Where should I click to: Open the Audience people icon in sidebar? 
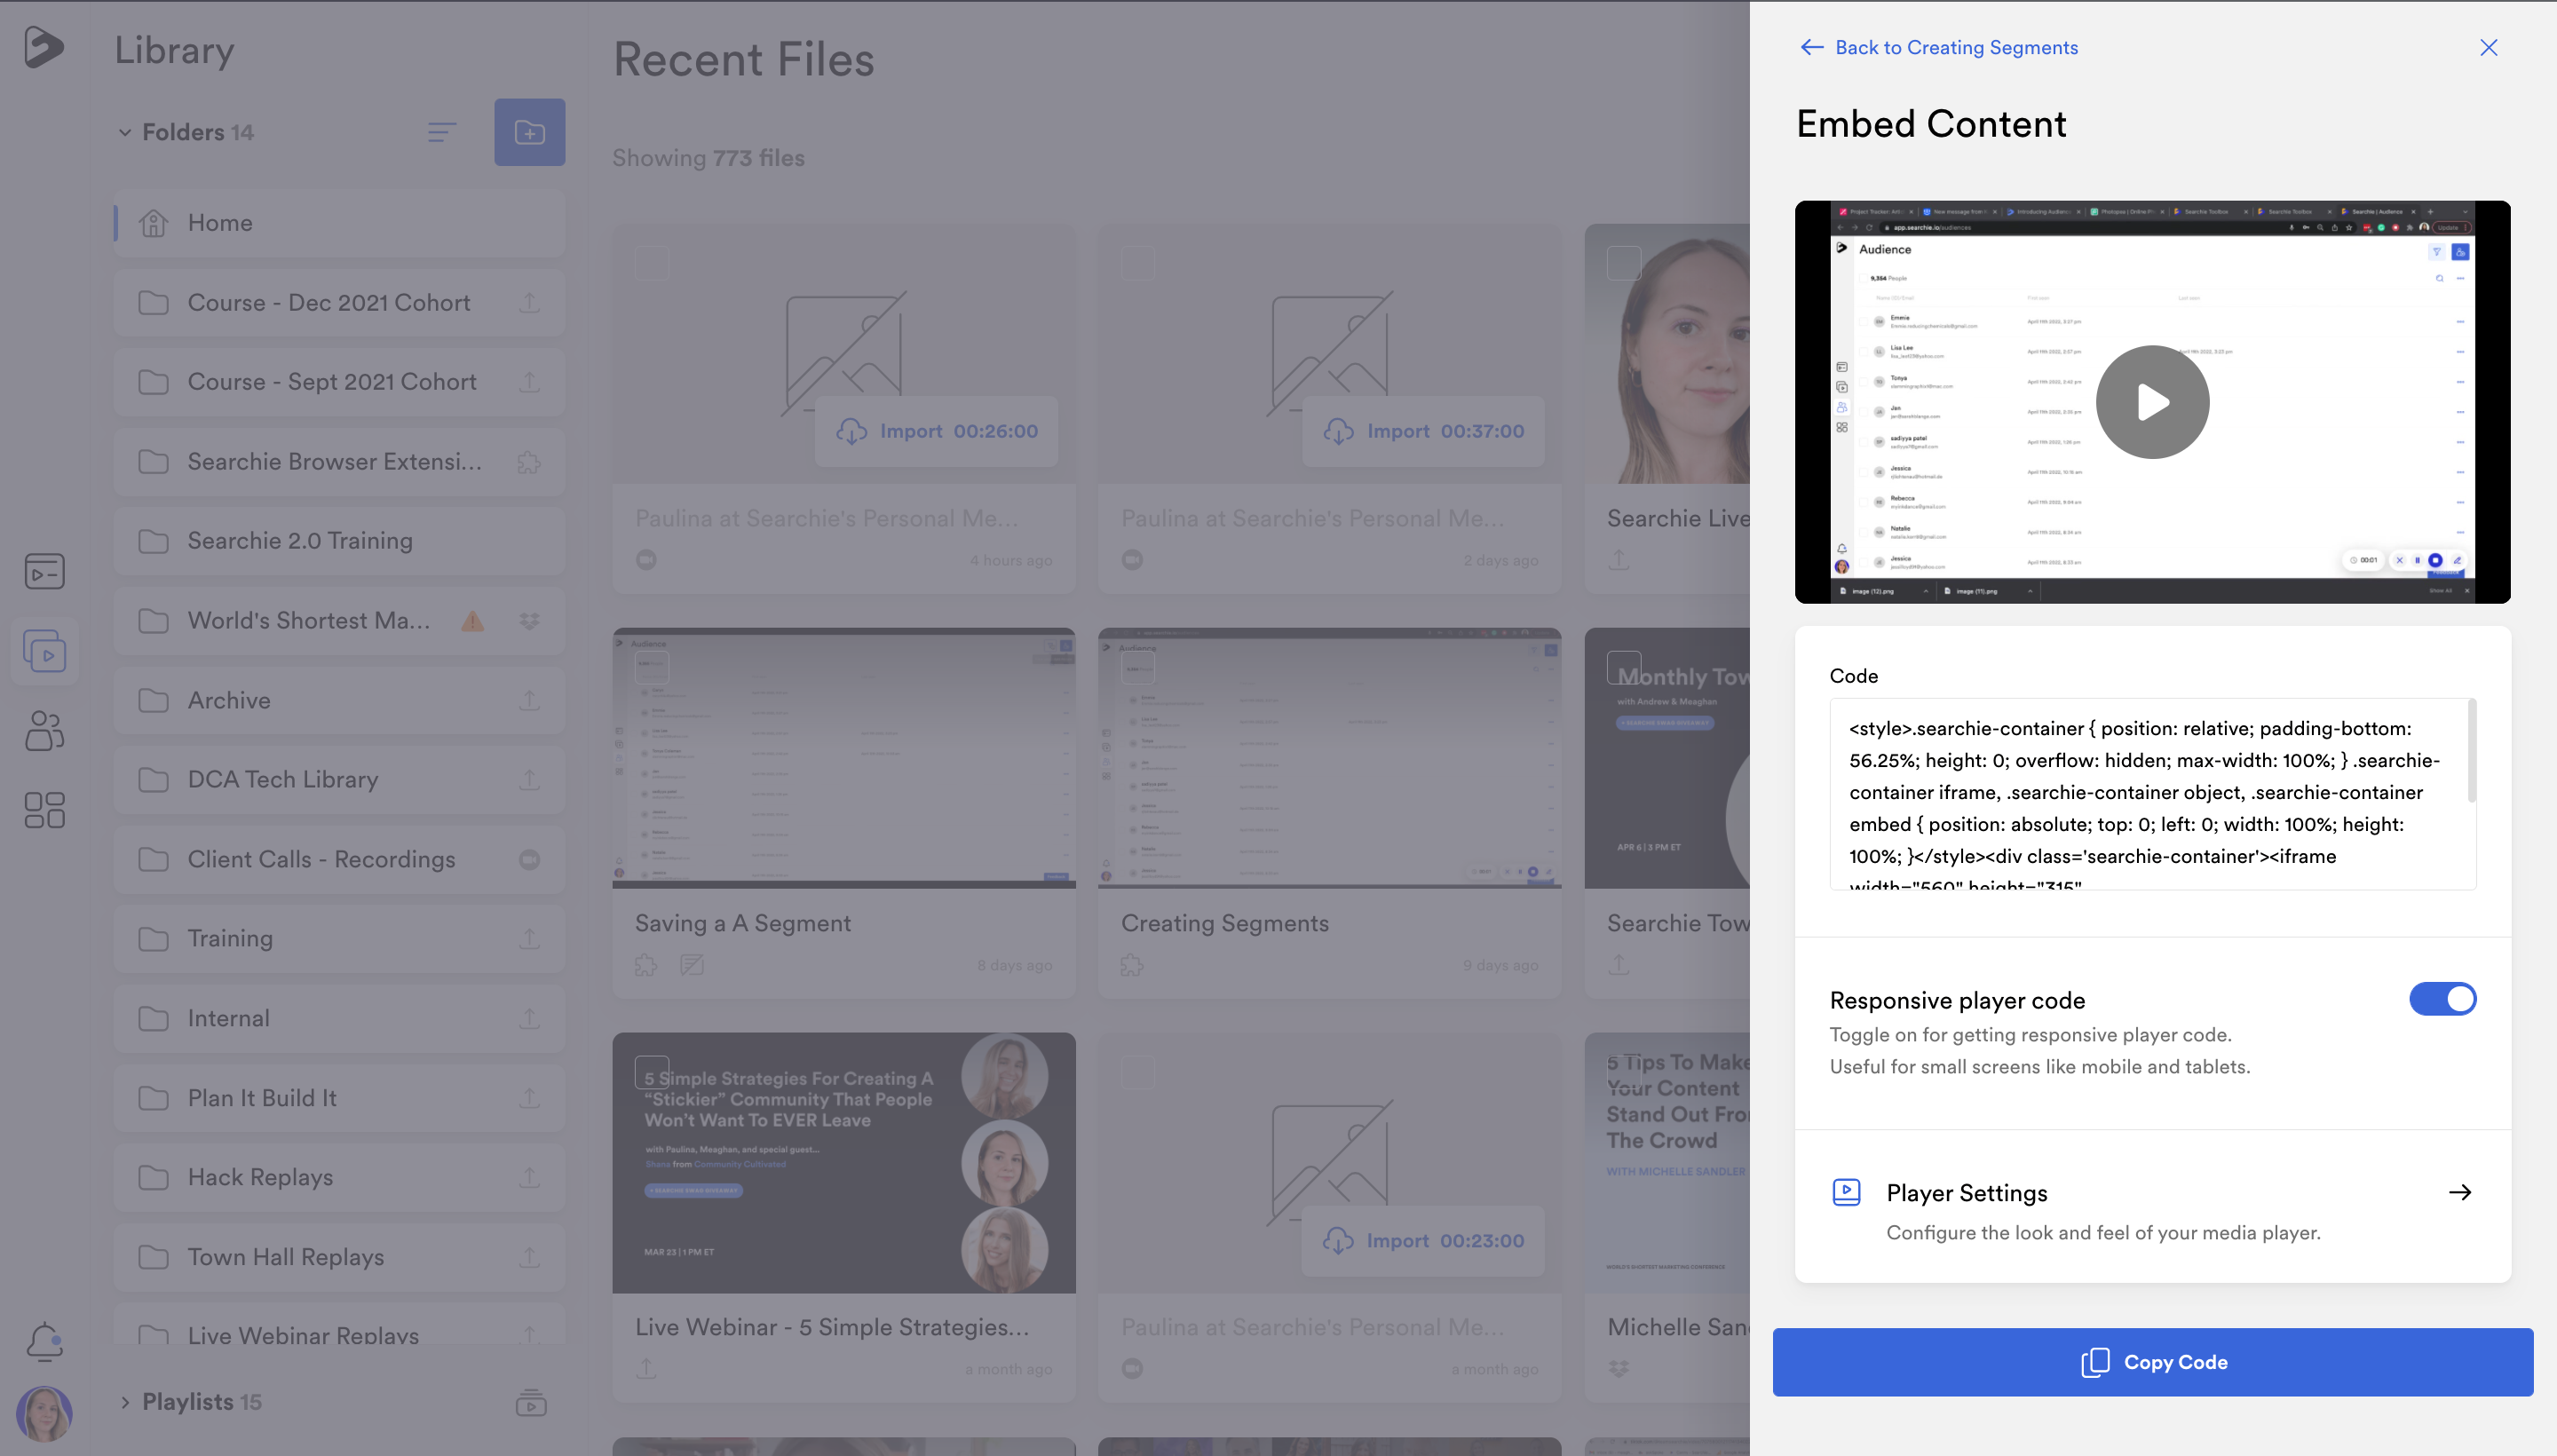point(45,731)
